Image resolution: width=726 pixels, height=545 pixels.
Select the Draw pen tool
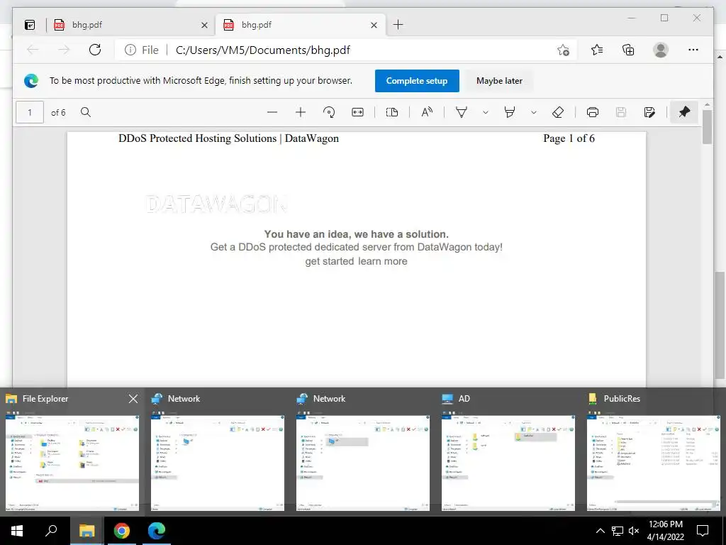[x=462, y=112]
